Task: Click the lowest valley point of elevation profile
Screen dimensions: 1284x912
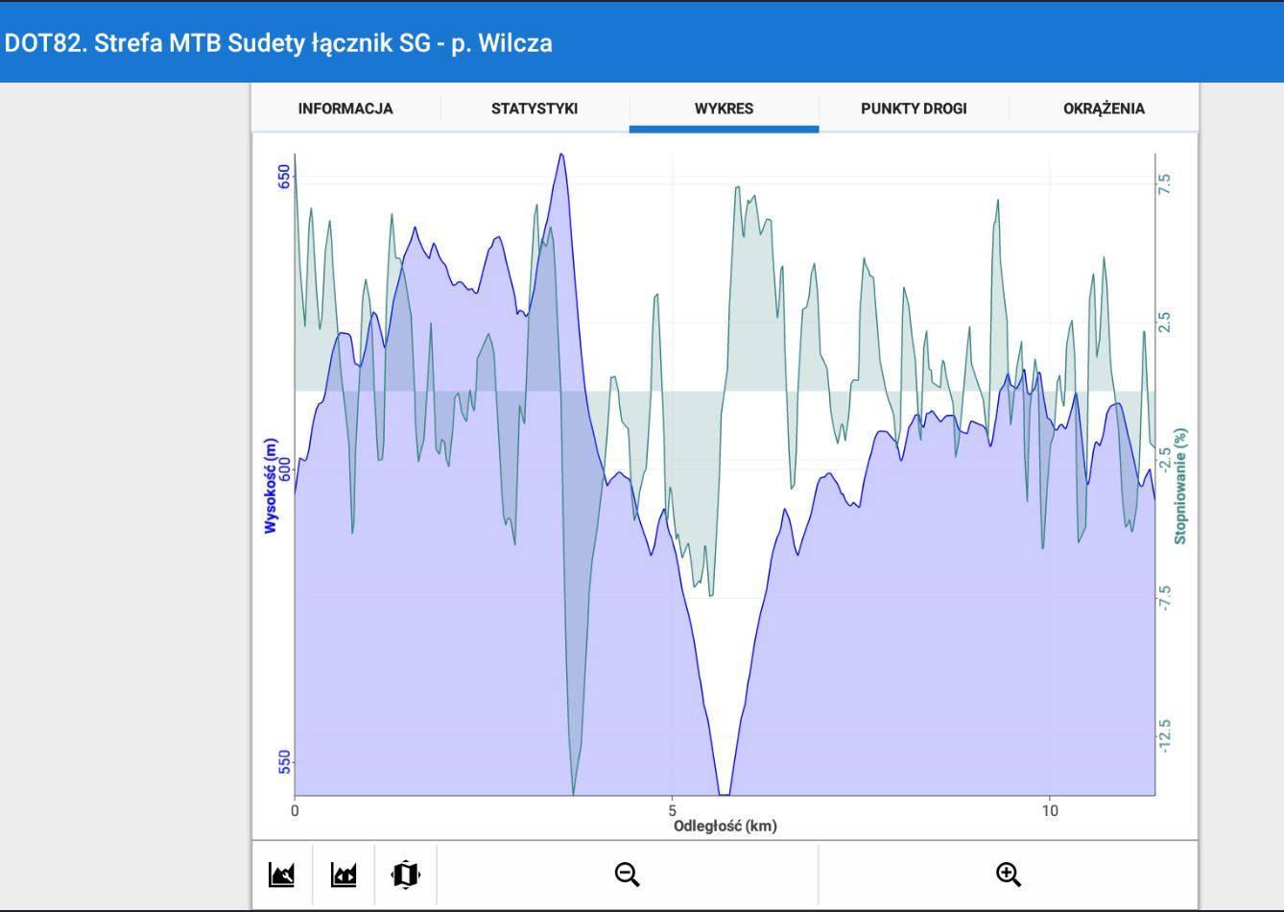Action: pos(725,793)
